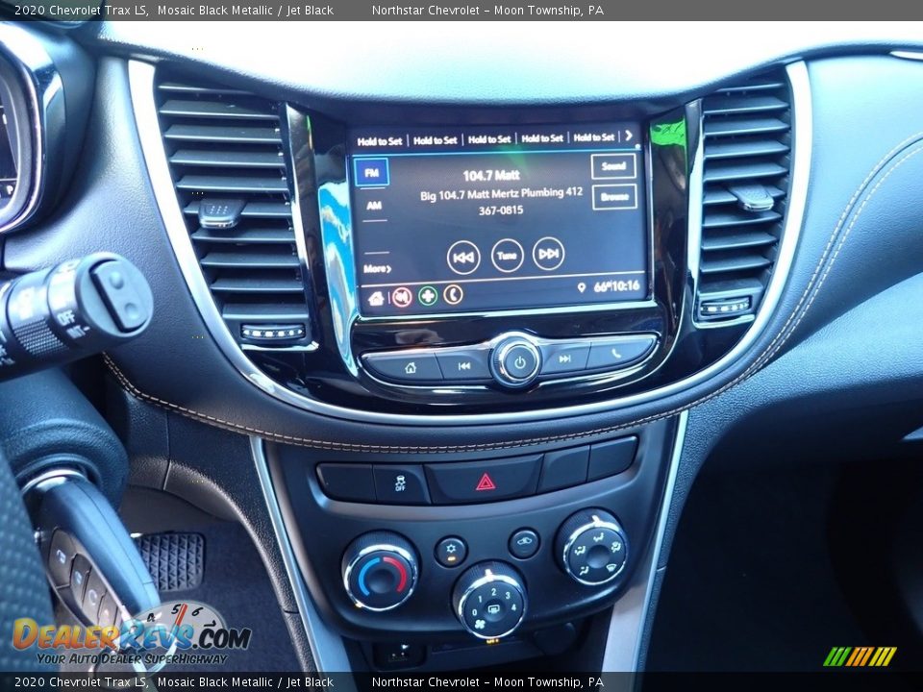
Task: Push the power button on the volume knob
Action: pyautogui.click(x=519, y=362)
